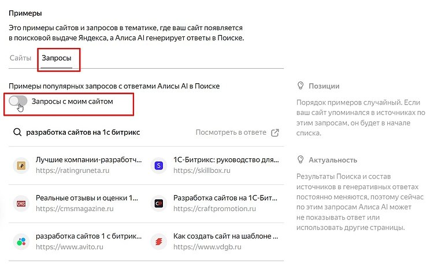Click the Позиции heading
The image size is (434, 267).
[324, 86]
